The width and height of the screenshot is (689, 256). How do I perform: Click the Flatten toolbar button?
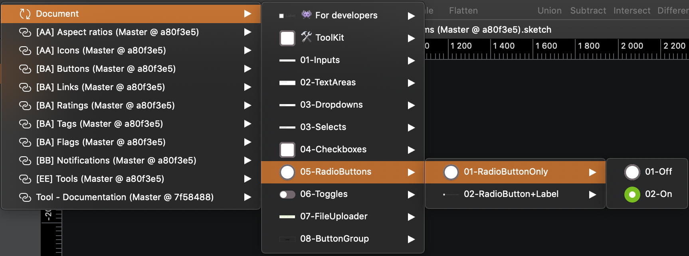coord(463,11)
